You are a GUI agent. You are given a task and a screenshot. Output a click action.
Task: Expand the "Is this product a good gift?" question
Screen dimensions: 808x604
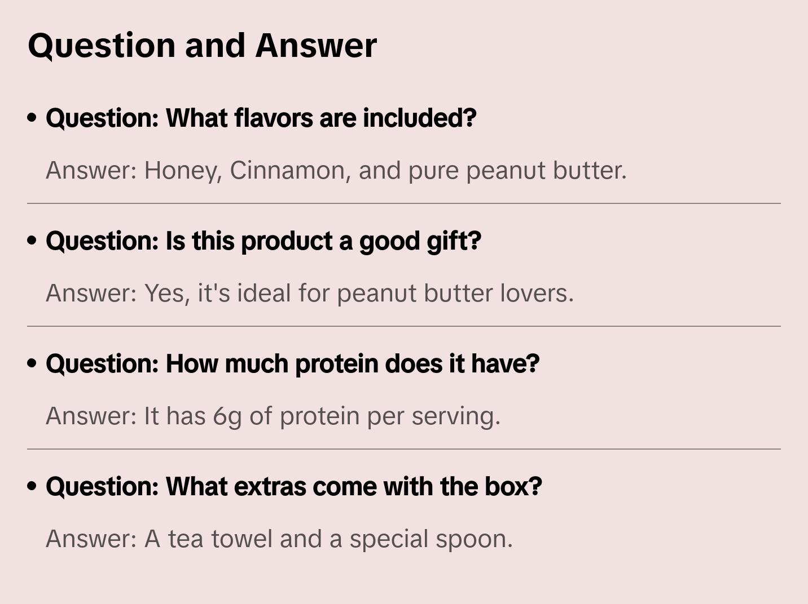coord(263,241)
